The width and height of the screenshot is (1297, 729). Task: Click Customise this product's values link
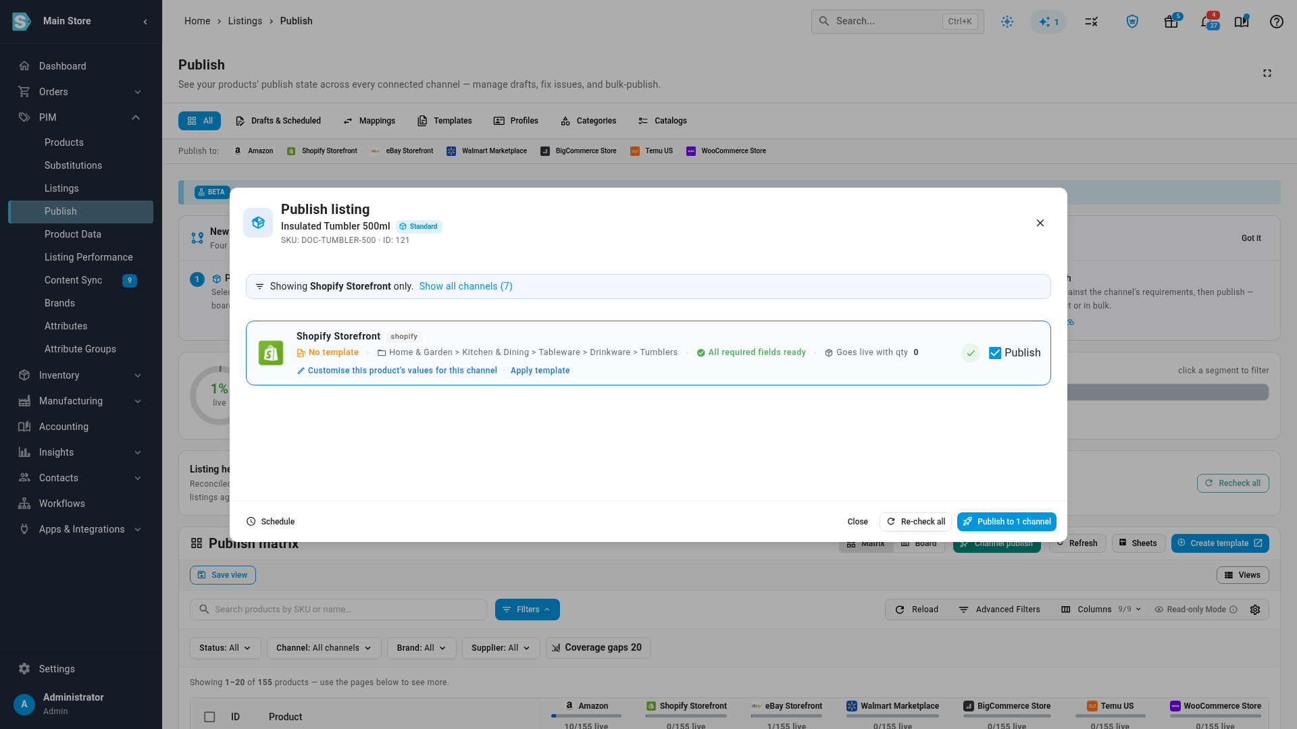click(397, 371)
